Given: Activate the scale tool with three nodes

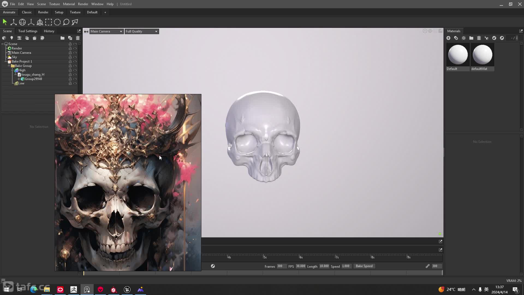Looking at the screenshot, I should pyautogui.click(x=31, y=22).
